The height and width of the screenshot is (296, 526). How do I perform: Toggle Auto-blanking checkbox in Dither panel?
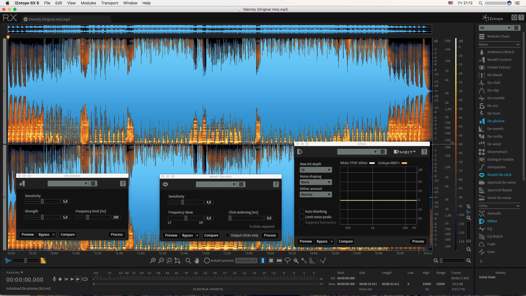pos(301,211)
